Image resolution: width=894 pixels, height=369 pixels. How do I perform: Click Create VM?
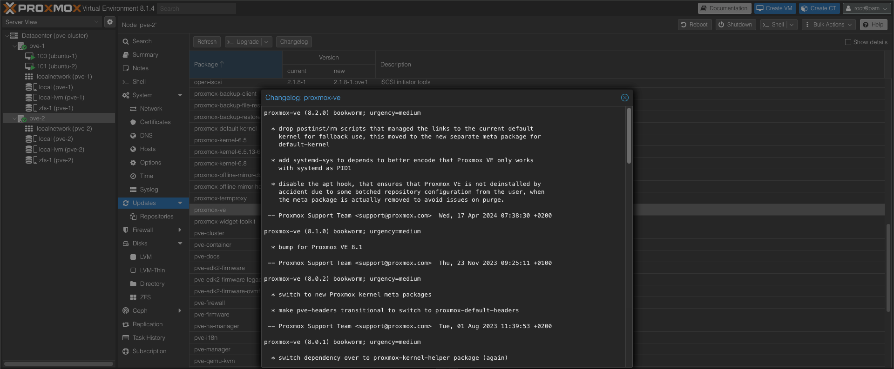(x=775, y=8)
